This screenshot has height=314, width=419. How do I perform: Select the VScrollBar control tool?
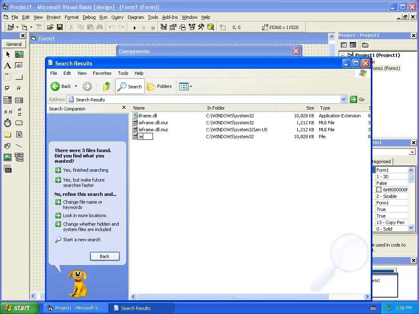pos(19,112)
